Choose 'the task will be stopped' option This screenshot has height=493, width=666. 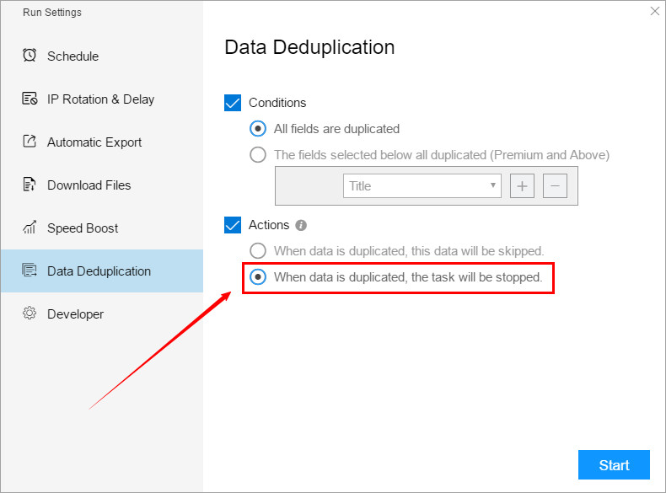[x=258, y=276]
